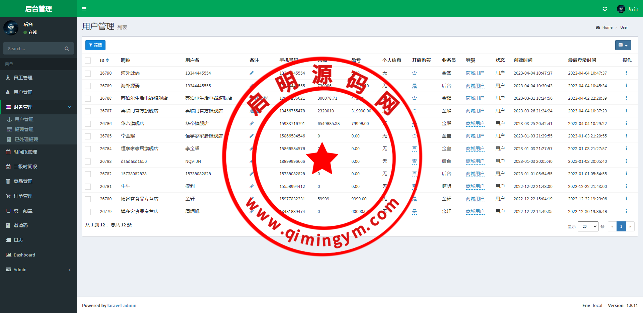Screen dimensions: 643x313
Task: Tick the checkbox for row 26783
Action: pyautogui.click(x=88, y=162)
